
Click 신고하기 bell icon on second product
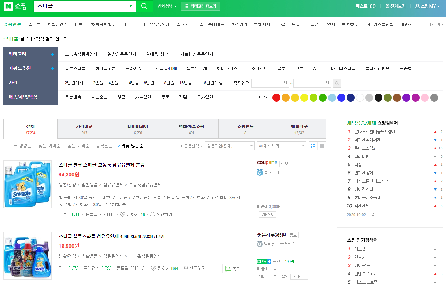[x=186, y=268]
